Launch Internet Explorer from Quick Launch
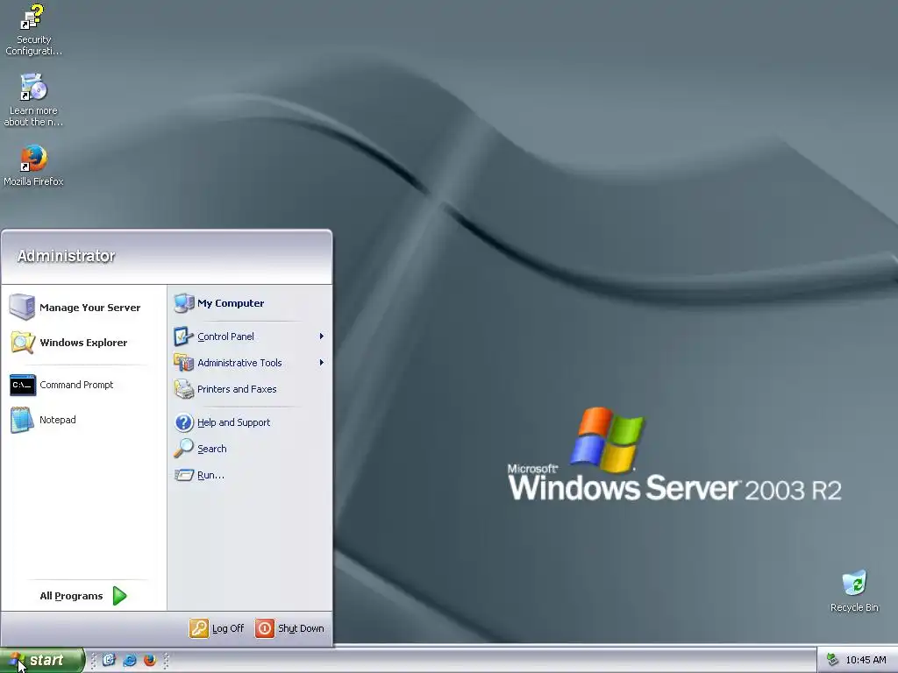 tap(130, 660)
